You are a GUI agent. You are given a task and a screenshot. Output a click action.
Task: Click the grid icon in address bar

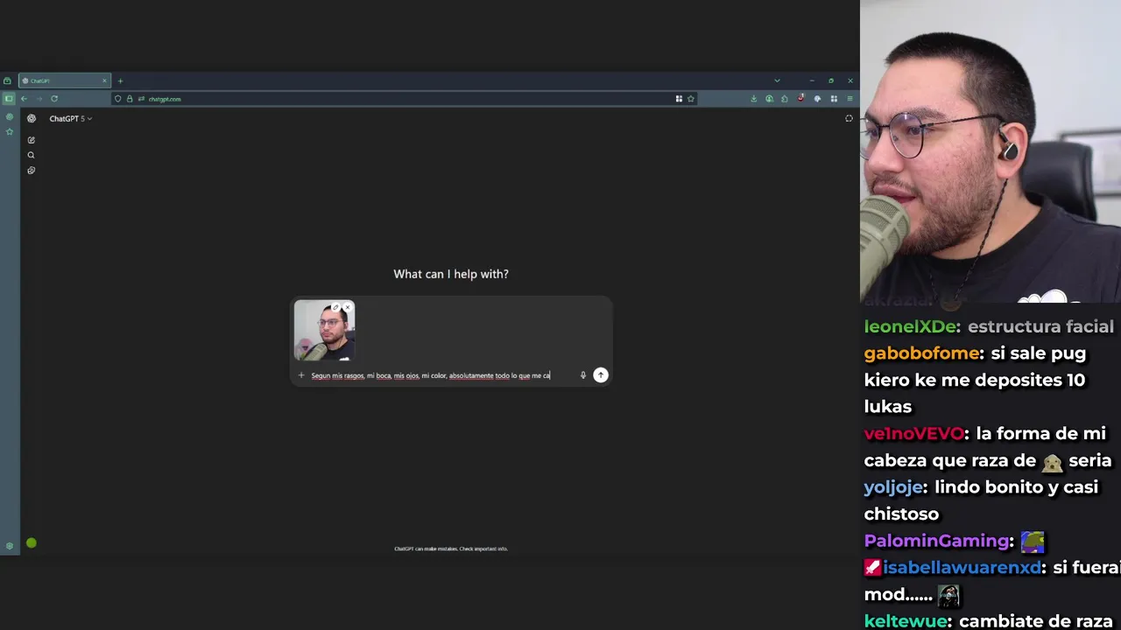(x=679, y=99)
